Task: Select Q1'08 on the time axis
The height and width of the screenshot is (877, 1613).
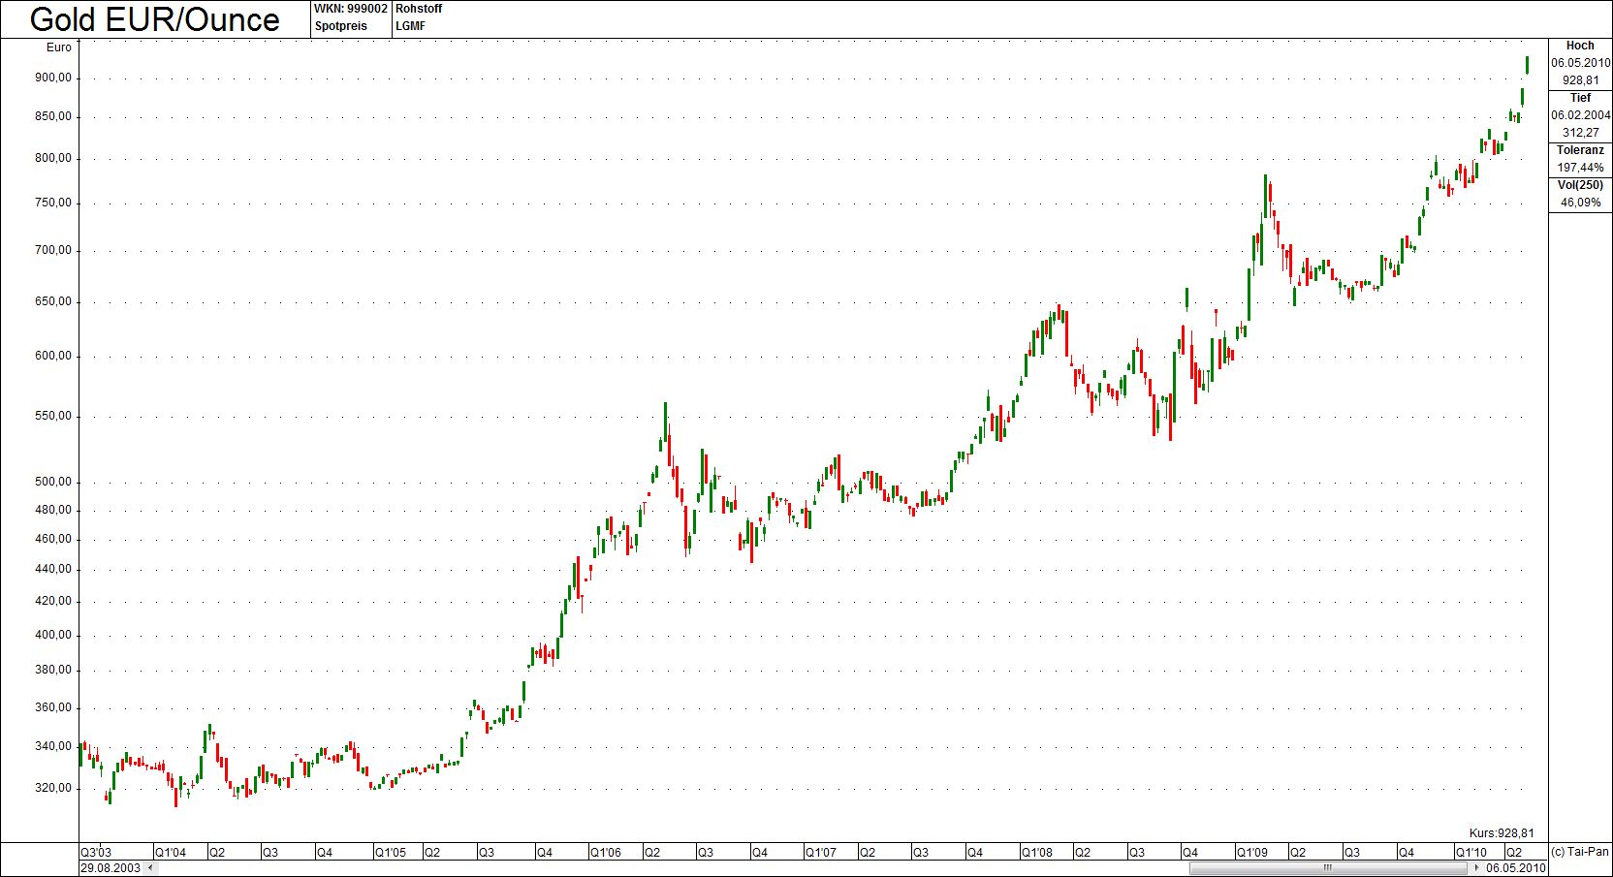Action: (1036, 853)
